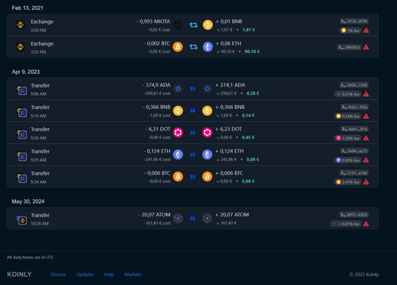397x285 pixels.
Task: Click the warning icon next to the 0.05% fee
Action: [366, 160]
